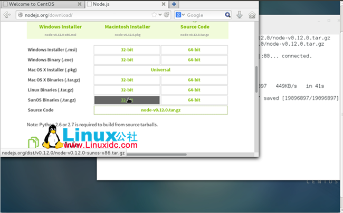The width and height of the screenshot is (343, 213).
Task: Click 'connected.' text in terminal window
Action: (297, 56)
